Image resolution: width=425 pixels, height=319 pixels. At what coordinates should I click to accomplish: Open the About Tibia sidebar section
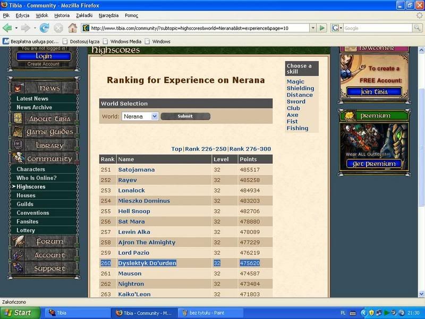(x=44, y=119)
